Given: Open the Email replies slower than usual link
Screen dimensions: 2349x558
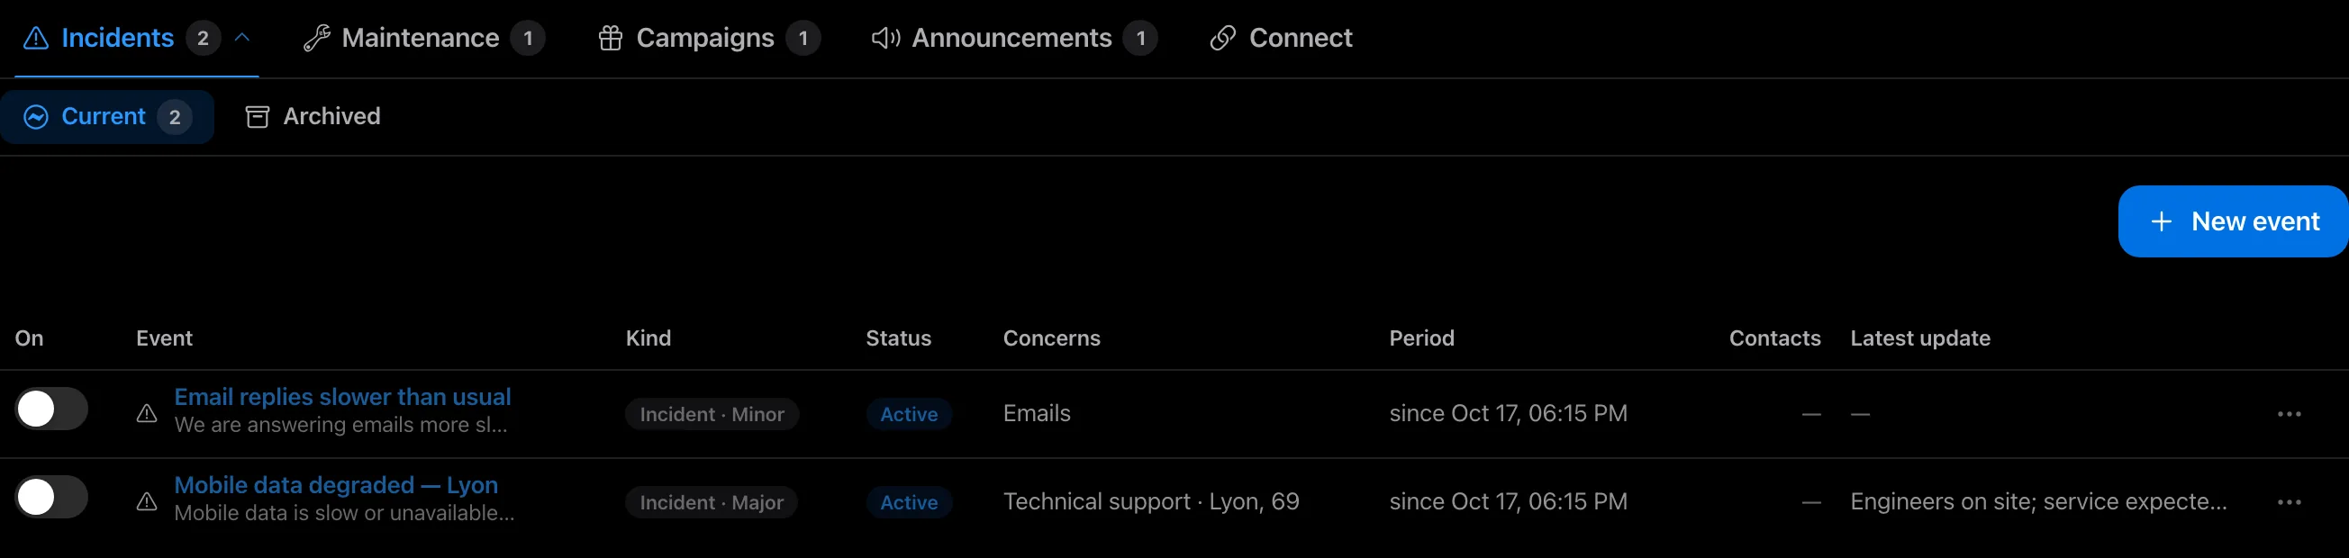Looking at the screenshot, I should click(342, 397).
